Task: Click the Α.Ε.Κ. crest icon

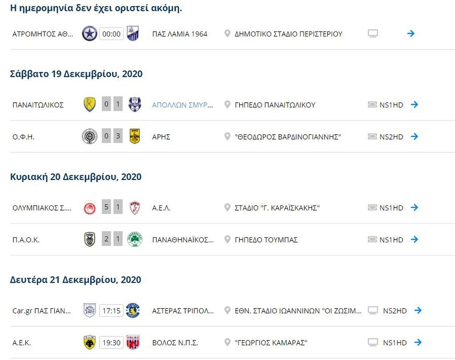Action: (x=89, y=342)
